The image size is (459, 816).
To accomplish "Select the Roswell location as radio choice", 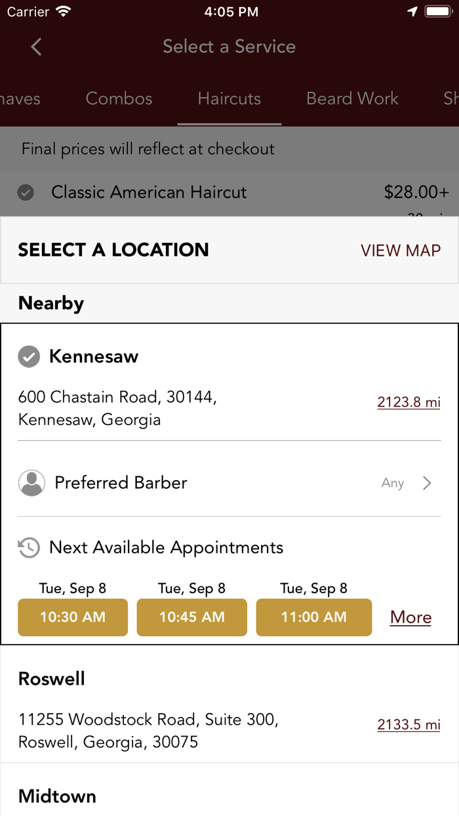I will tap(52, 679).
